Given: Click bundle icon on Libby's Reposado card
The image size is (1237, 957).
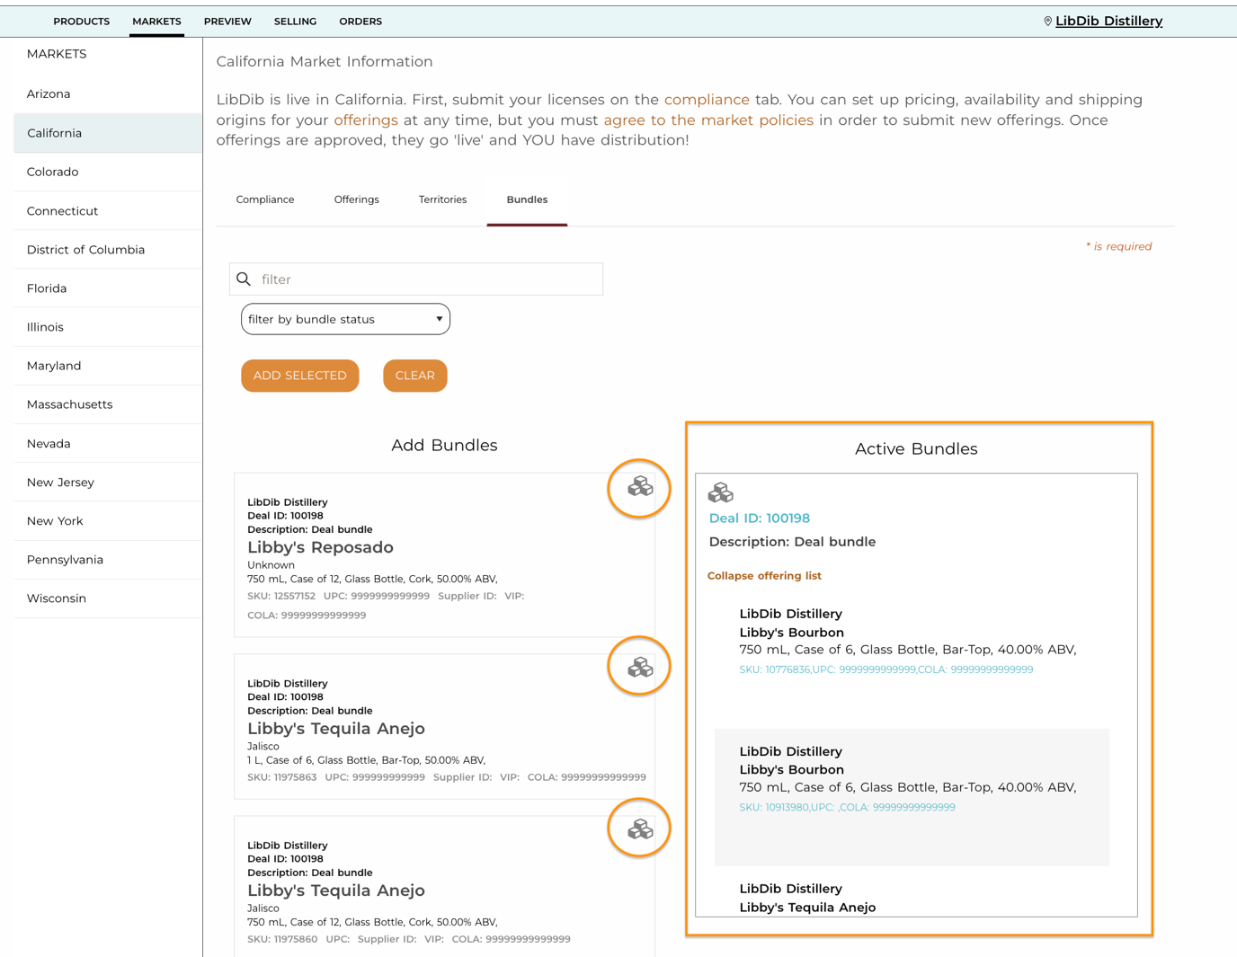Looking at the screenshot, I should pyautogui.click(x=640, y=487).
